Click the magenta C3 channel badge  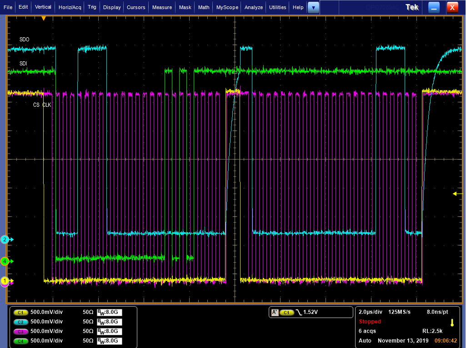(20, 331)
